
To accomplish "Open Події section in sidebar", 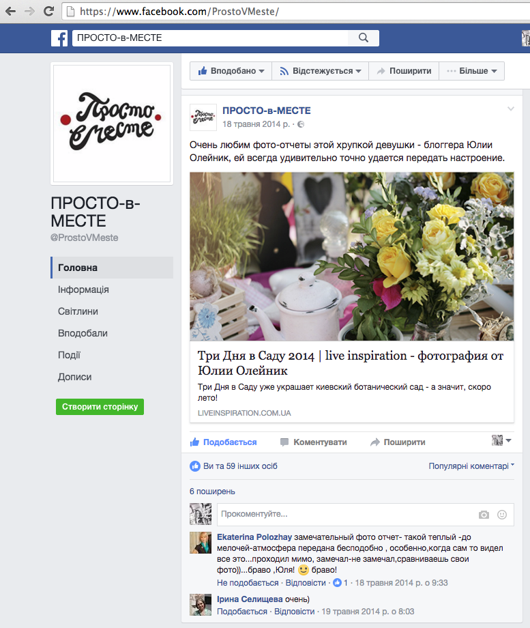I will click(70, 355).
